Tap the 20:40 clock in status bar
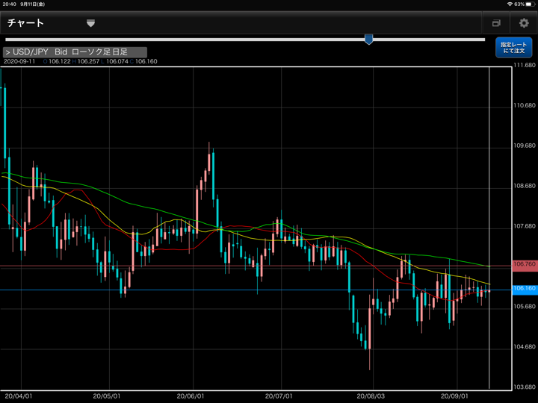Viewport: 538px width, 403px height. coord(9,4)
